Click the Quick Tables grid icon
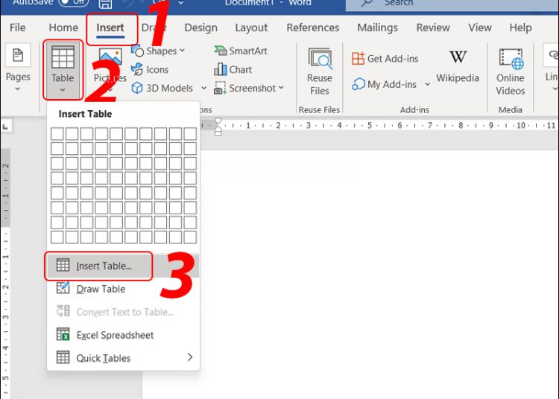The height and width of the screenshot is (399, 559). tap(63, 357)
